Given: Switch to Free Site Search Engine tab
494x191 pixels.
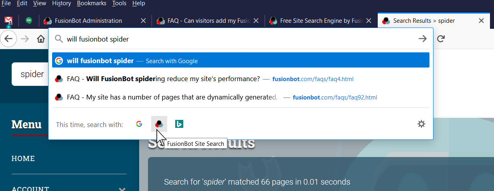Looking at the screenshot, I should (x=316, y=21).
